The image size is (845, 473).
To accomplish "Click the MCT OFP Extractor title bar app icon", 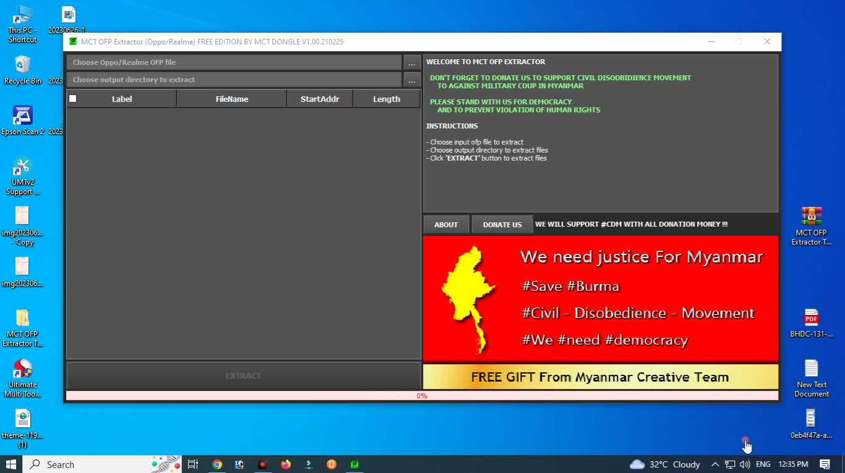I will point(73,42).
